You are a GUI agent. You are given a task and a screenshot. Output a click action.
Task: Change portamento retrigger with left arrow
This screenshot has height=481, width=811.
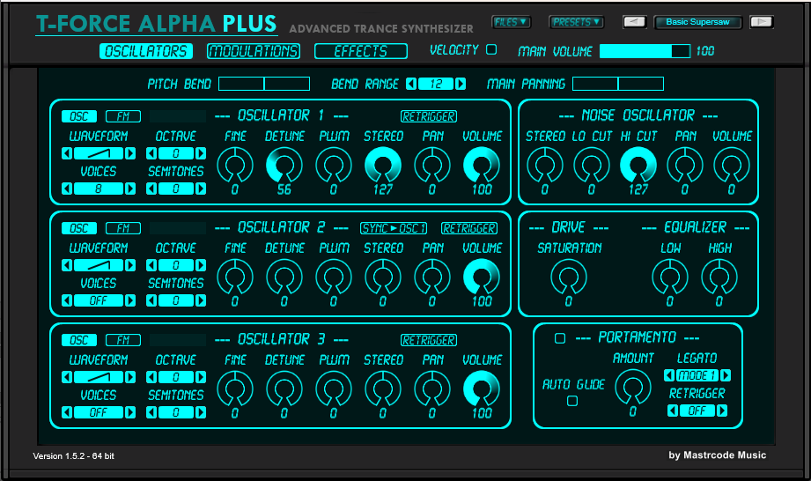(x=673, y=411)
